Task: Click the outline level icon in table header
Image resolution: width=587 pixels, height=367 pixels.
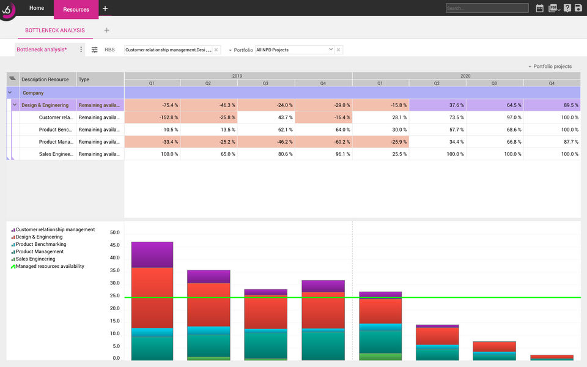Action: tap(12, 79)
